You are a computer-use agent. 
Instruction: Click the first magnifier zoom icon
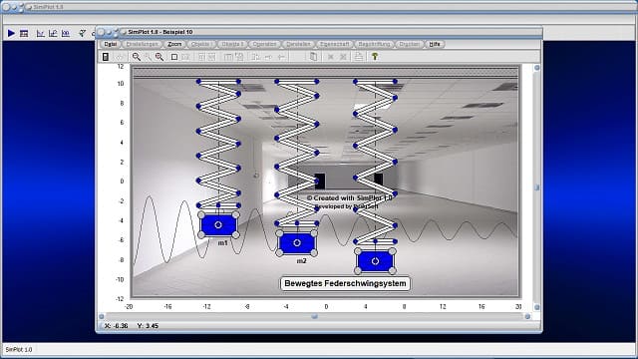click(x=137, y=57)
